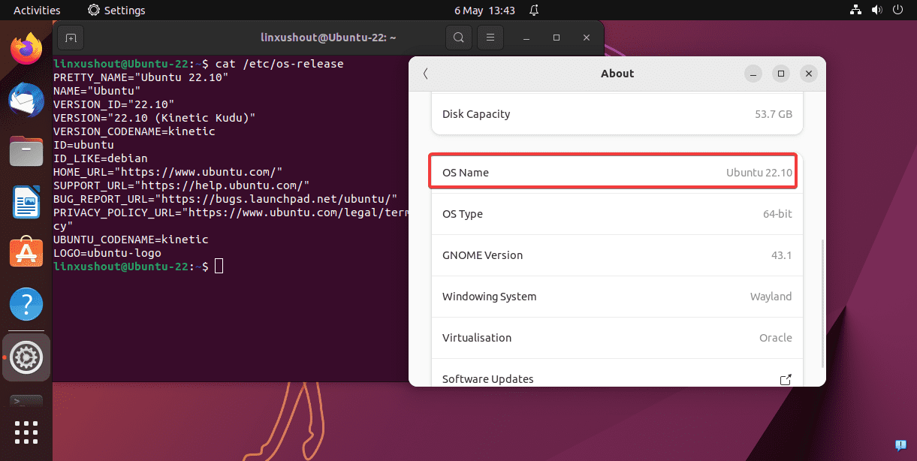Open the Help dock icon
Viewport: 917px width, 461px height.
pos(26,304)
